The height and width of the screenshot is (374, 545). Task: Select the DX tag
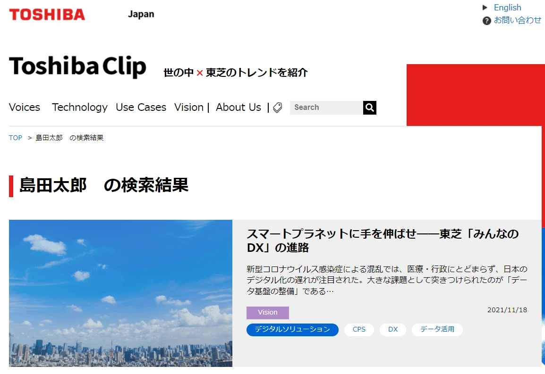pos(393,330)
